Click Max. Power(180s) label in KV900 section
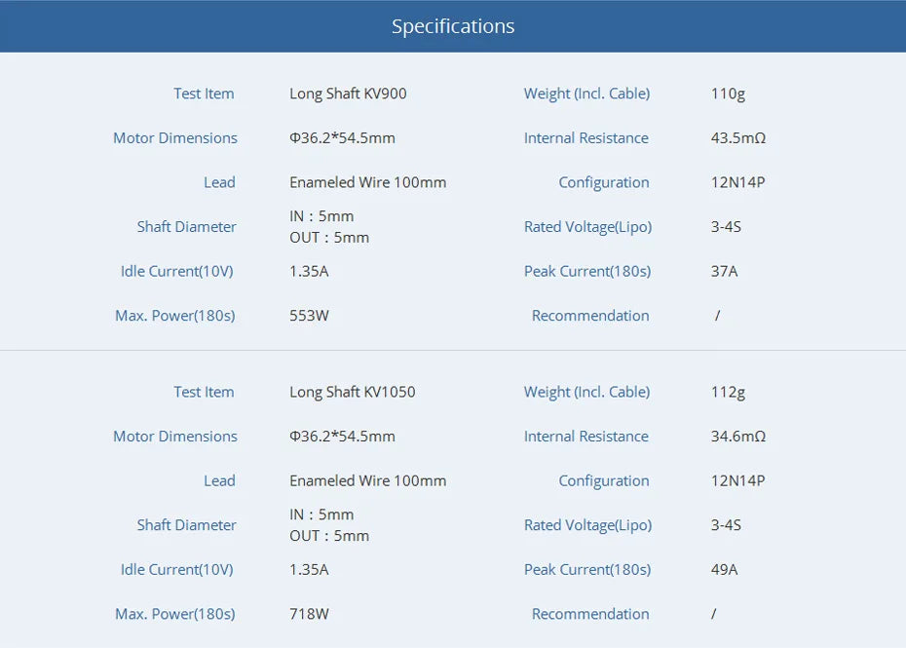Screen dimensions: 906x648 pyautogui.click(x=175, y=316)
